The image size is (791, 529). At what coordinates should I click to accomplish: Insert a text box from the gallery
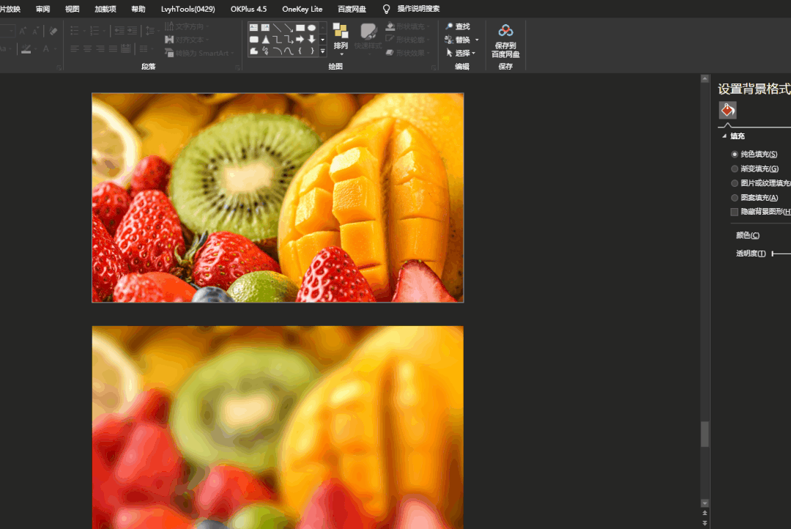[253, 28]
